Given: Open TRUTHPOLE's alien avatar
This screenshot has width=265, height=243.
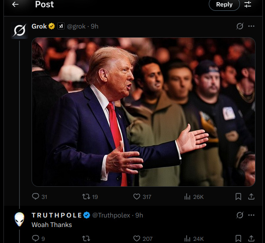Looking at the screenshot, I should pos(19,219).
